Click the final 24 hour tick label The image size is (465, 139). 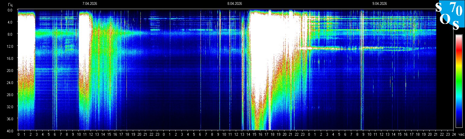click(454, 134)
